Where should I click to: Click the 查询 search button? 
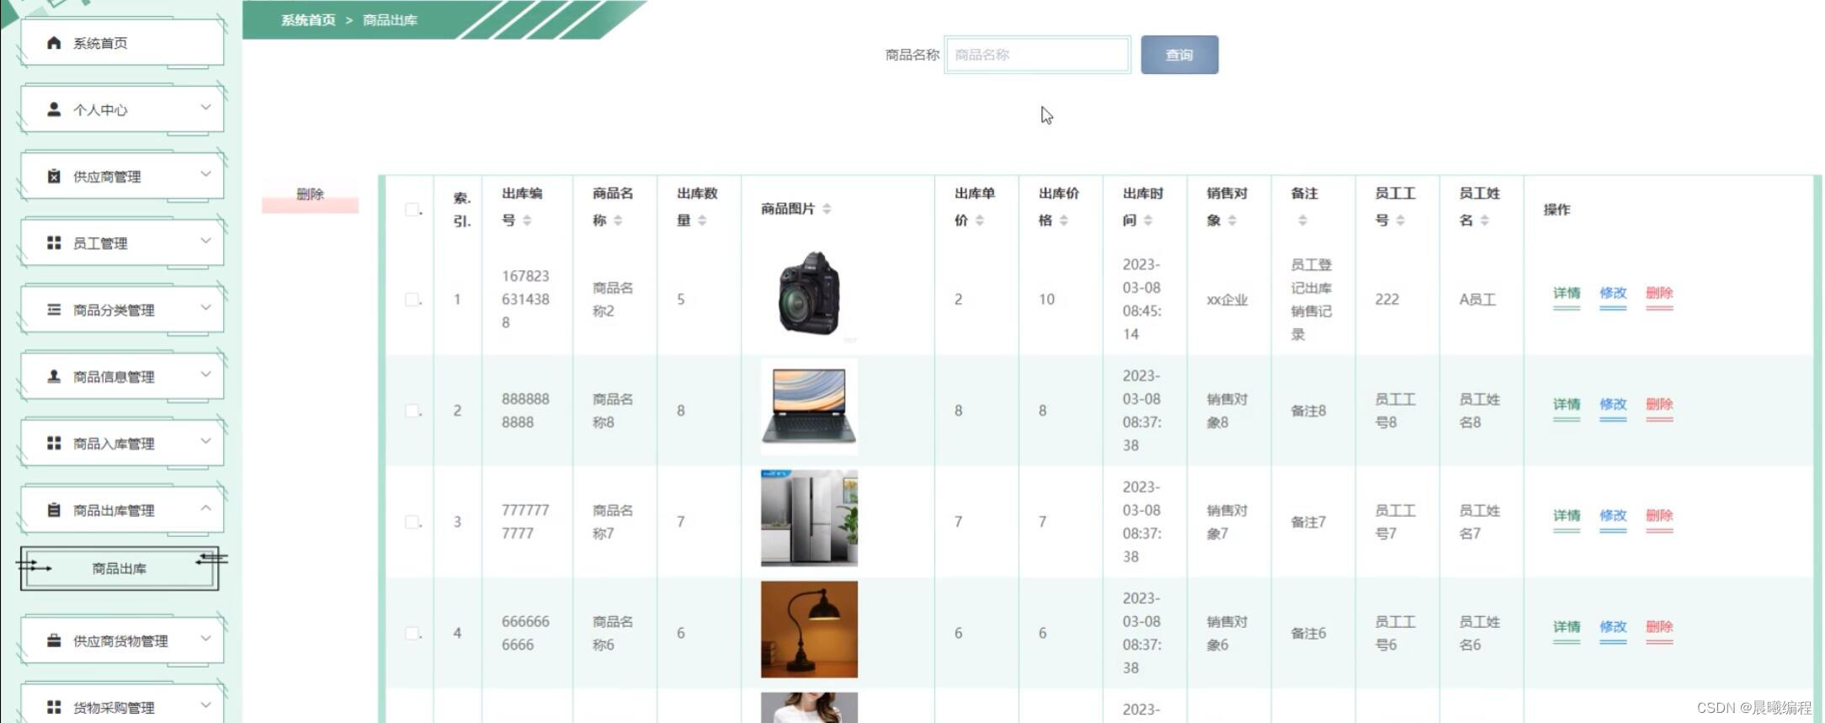[x=1179, y=55]
